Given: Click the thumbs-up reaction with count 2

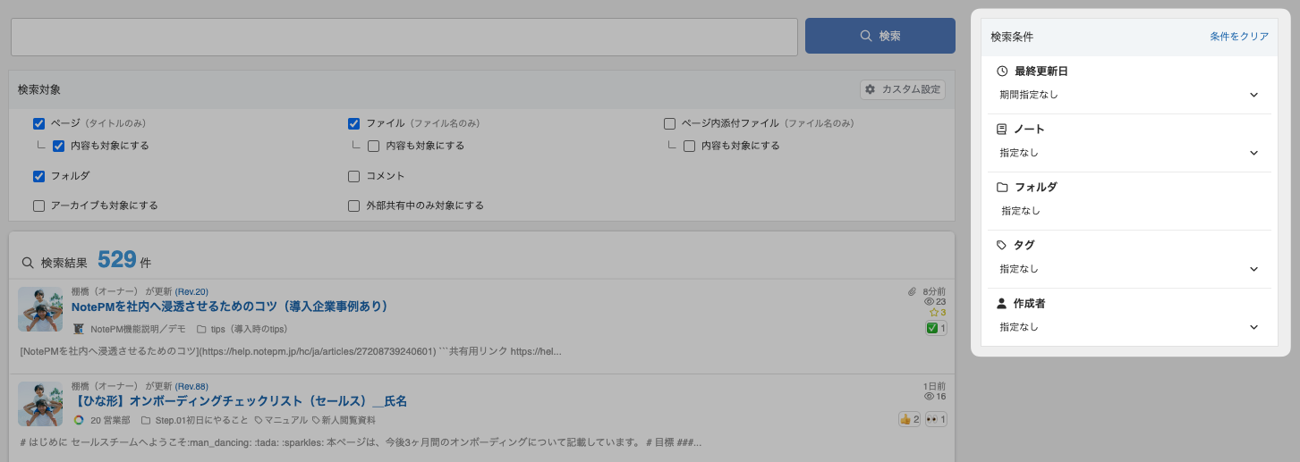Looking at the screenshot, I should click(910, 419).
